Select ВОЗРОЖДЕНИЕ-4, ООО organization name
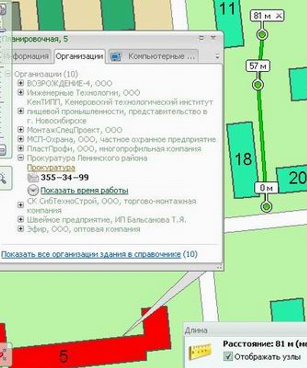Viewport: 307px width, 368px height. click(x=69, y=83)
